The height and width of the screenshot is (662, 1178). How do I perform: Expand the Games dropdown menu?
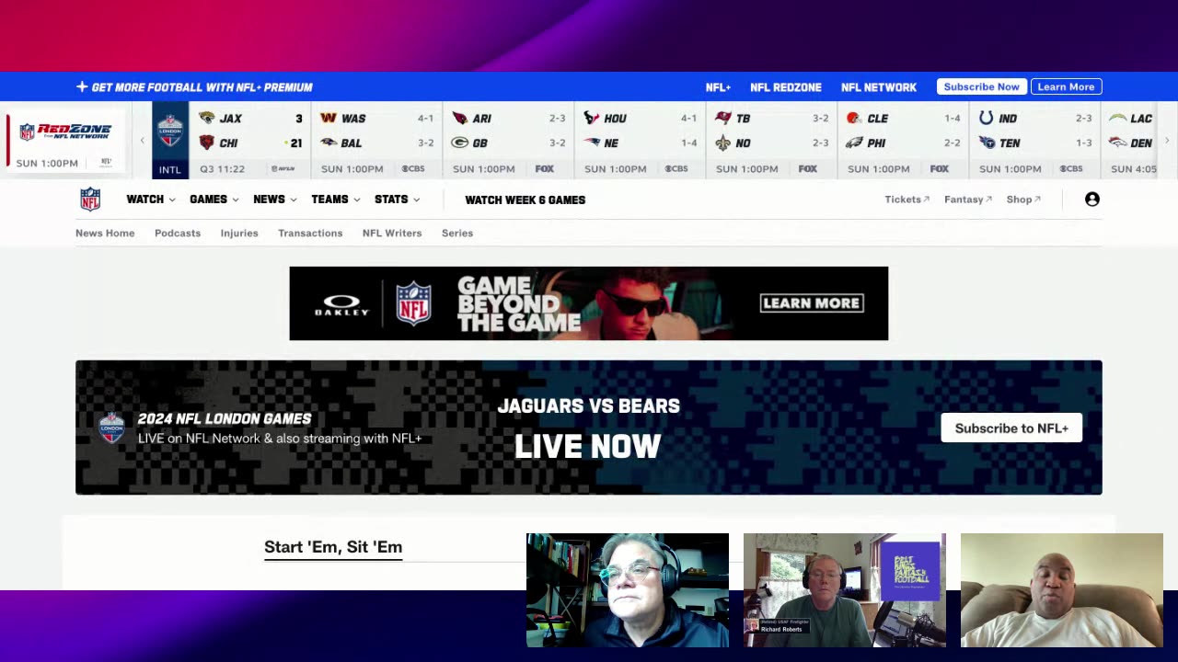(214, 200)
